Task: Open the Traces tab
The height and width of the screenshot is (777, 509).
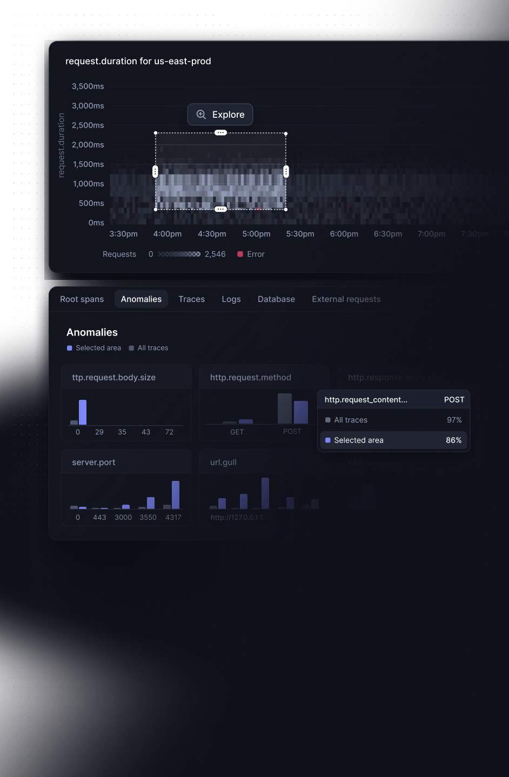Action: pyautogui.click(x=191, y=299)
